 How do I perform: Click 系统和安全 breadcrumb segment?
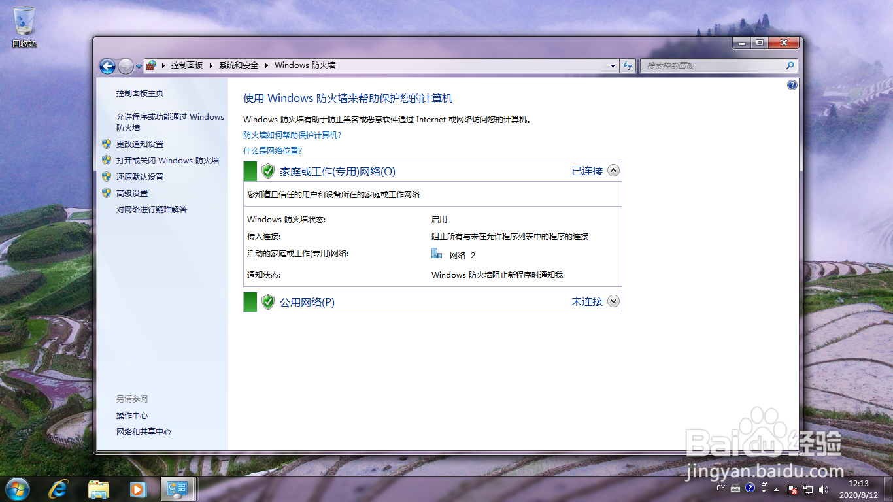[x=239, y=65]
